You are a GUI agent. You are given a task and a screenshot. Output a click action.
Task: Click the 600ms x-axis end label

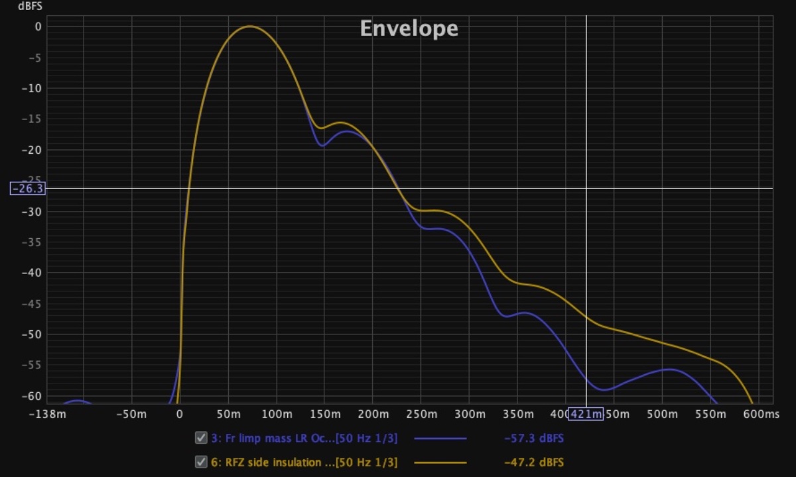(762, 415)
